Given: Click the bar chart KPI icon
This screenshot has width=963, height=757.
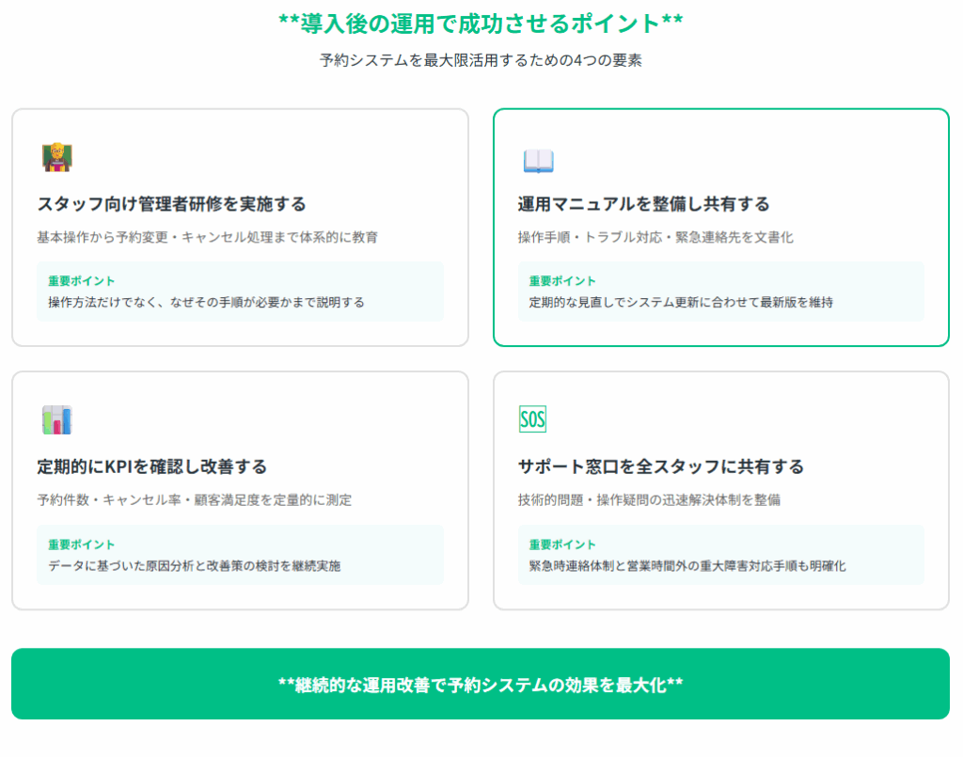Looking at the screenshot, I should (57, 419).
